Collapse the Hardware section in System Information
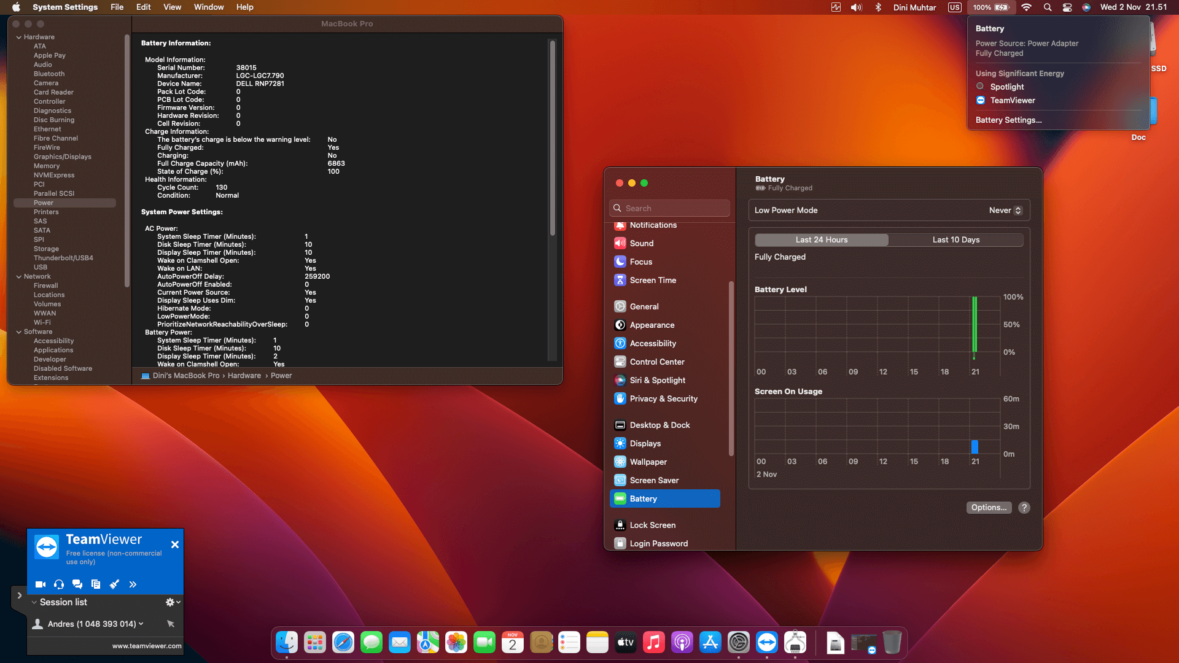This screenshot has height=663, width=1179. click(19, 36)
